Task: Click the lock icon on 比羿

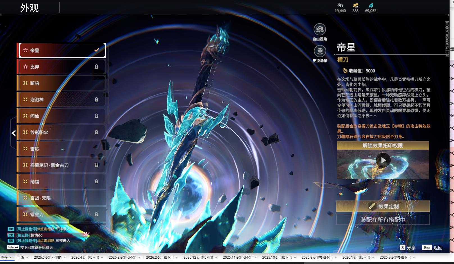Action: [96, 67]
